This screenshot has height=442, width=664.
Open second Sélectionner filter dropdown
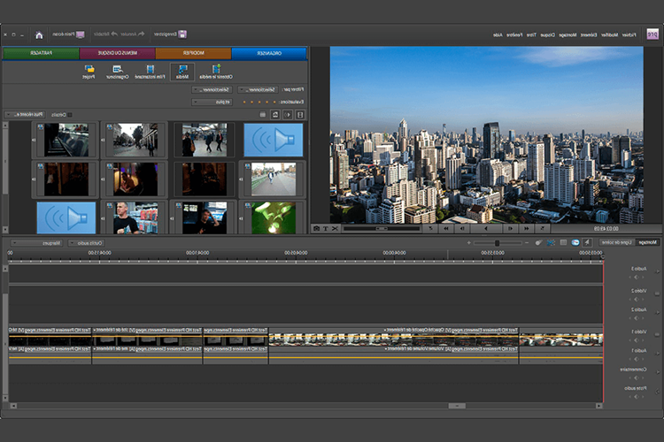212,89
